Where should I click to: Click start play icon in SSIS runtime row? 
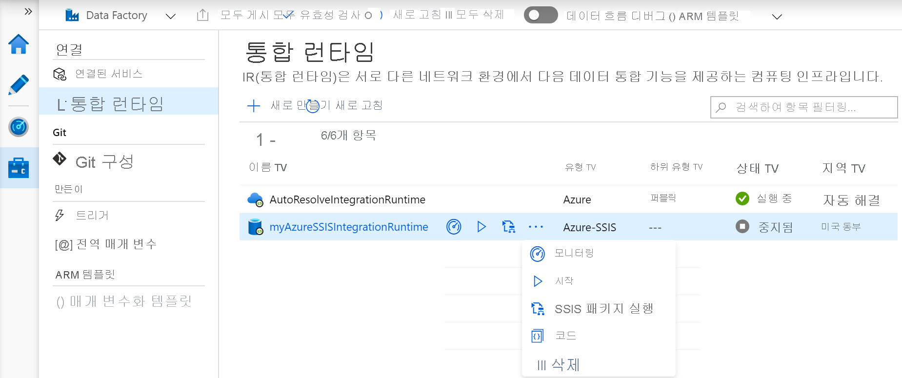click(x=481, y=227)
